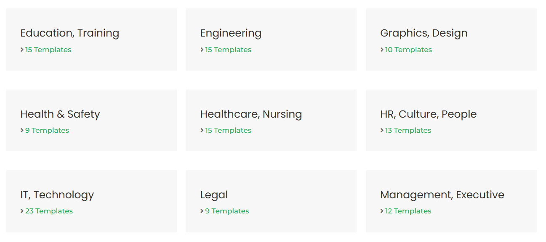Click the chevron icon under Graphics, Design
The height and width of the screenshot is (242, 546).
tap(381, 50)
